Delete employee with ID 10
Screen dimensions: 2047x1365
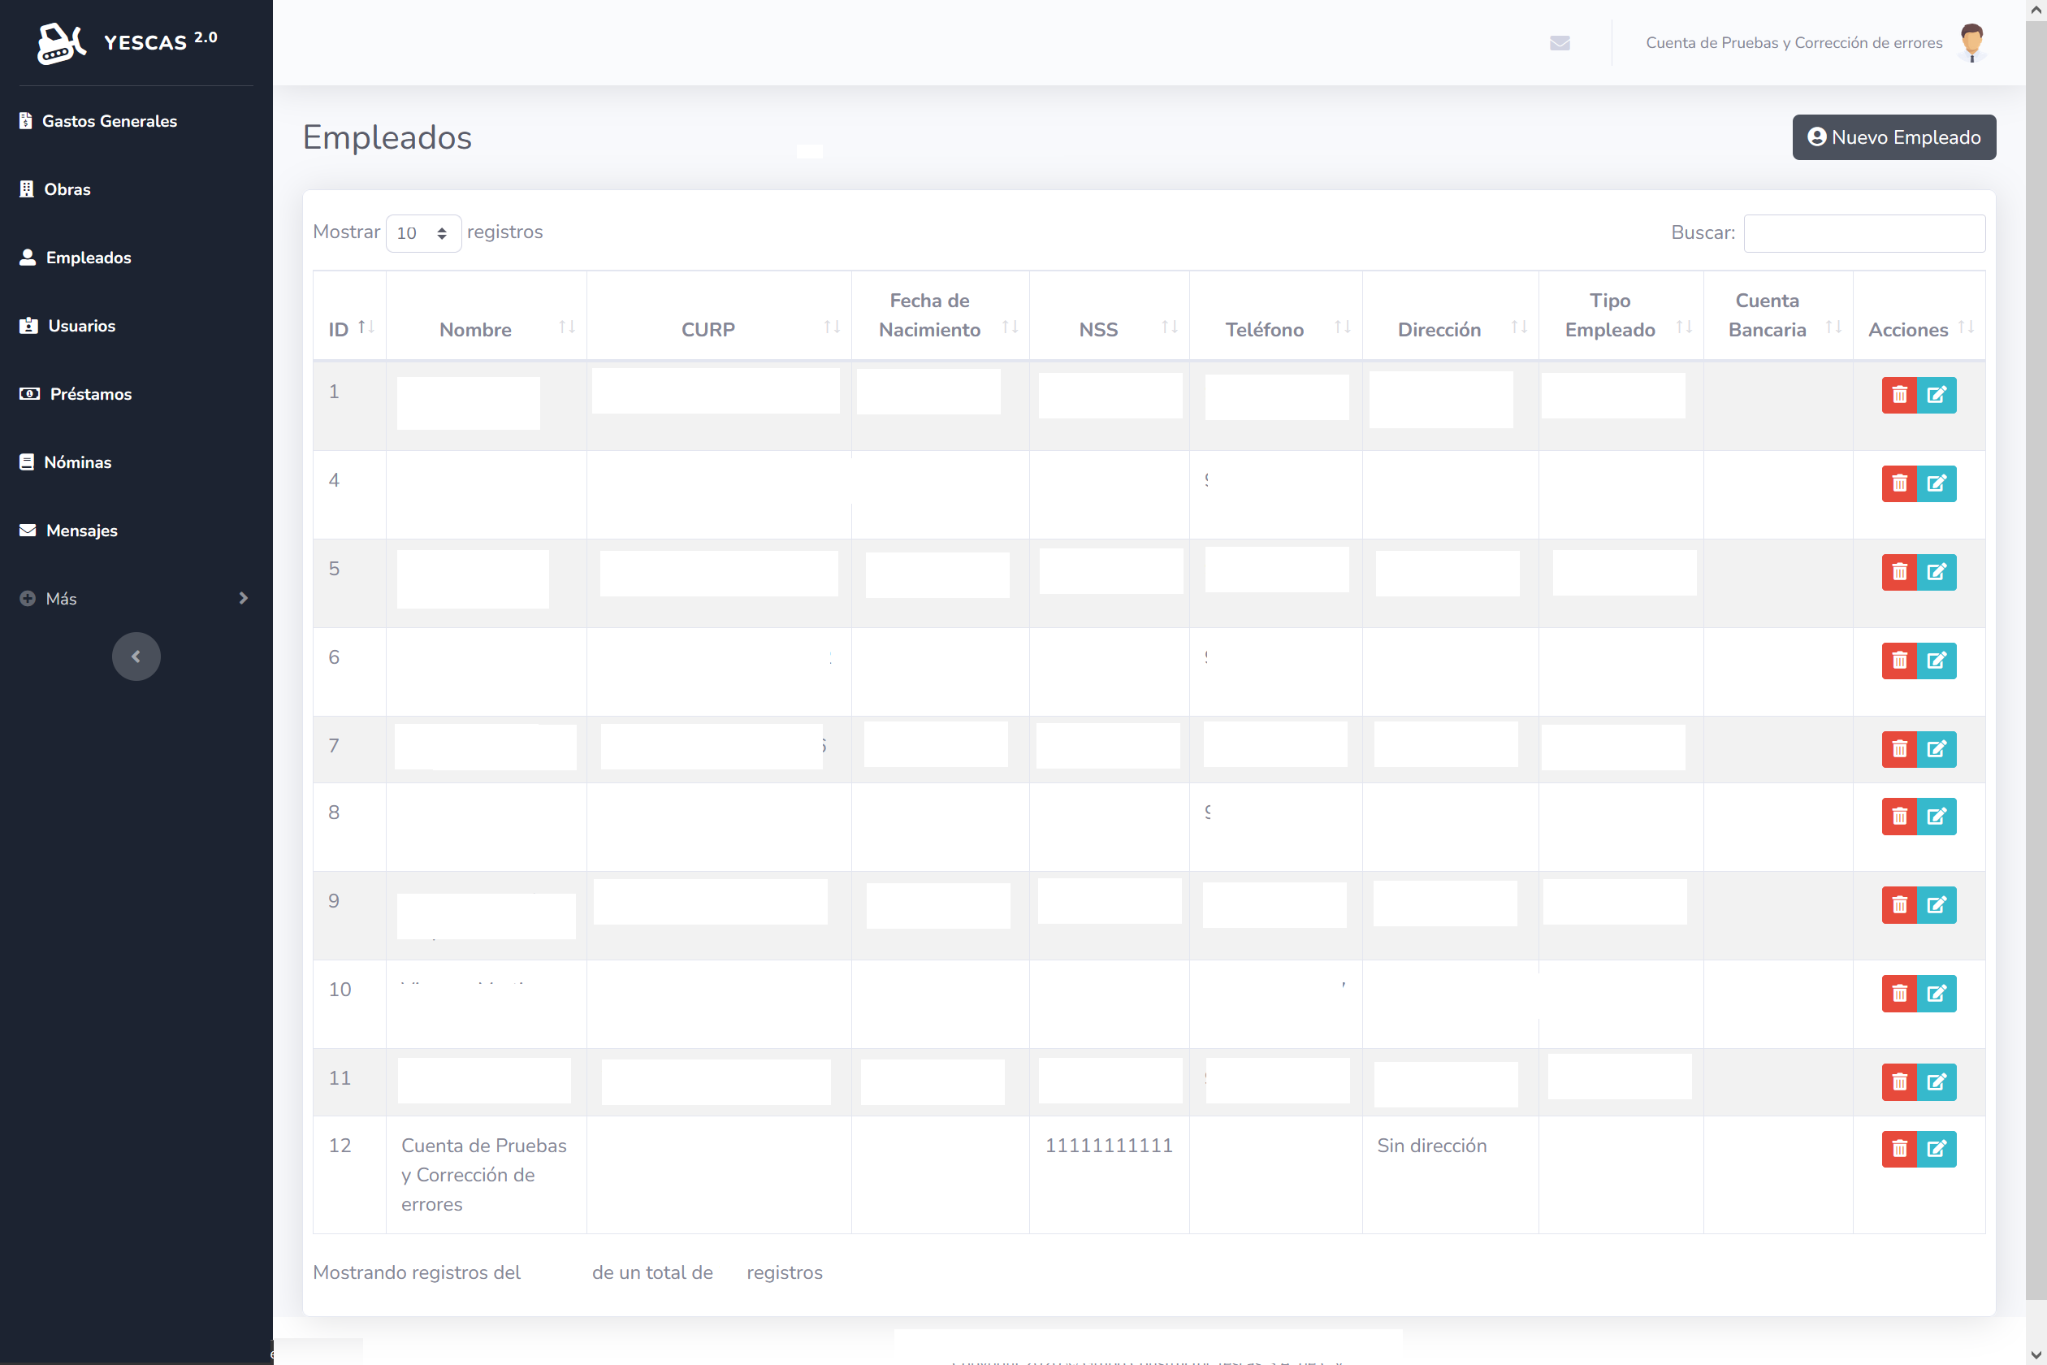[1900, 994]
